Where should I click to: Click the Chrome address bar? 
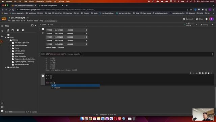[x=102, y=10]
